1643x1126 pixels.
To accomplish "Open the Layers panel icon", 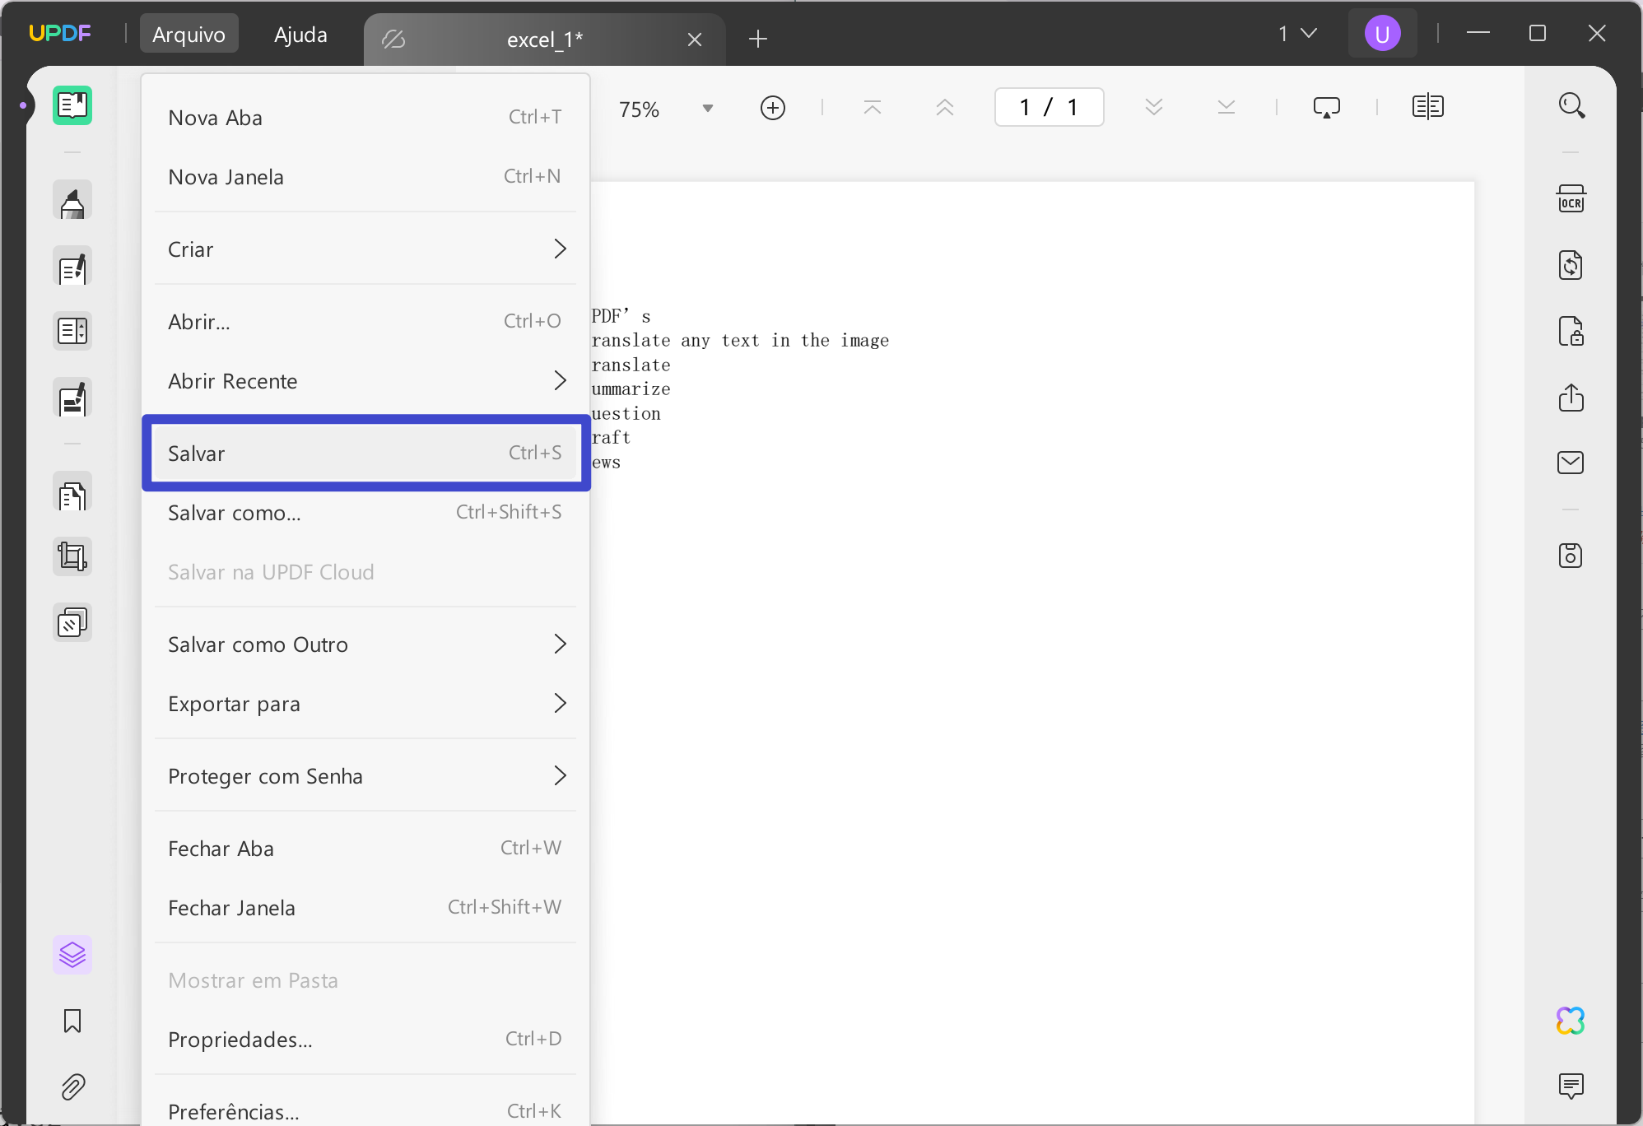I will [72, 955].
